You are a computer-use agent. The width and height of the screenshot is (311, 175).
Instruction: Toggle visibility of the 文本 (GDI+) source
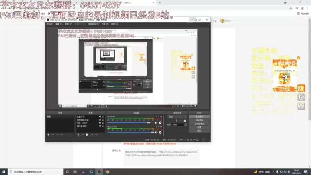click(x=100, y=123)
